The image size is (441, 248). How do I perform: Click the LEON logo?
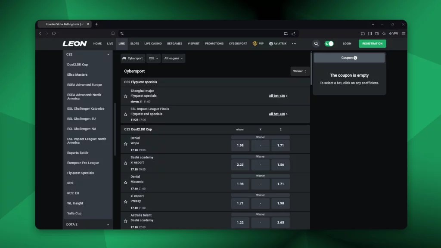75,43
